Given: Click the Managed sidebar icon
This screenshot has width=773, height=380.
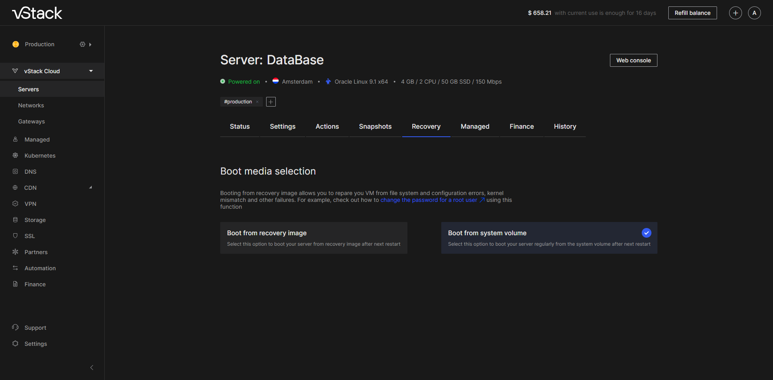Looking at the screenshot, I should pyautogui.click(x=15, y=139).
